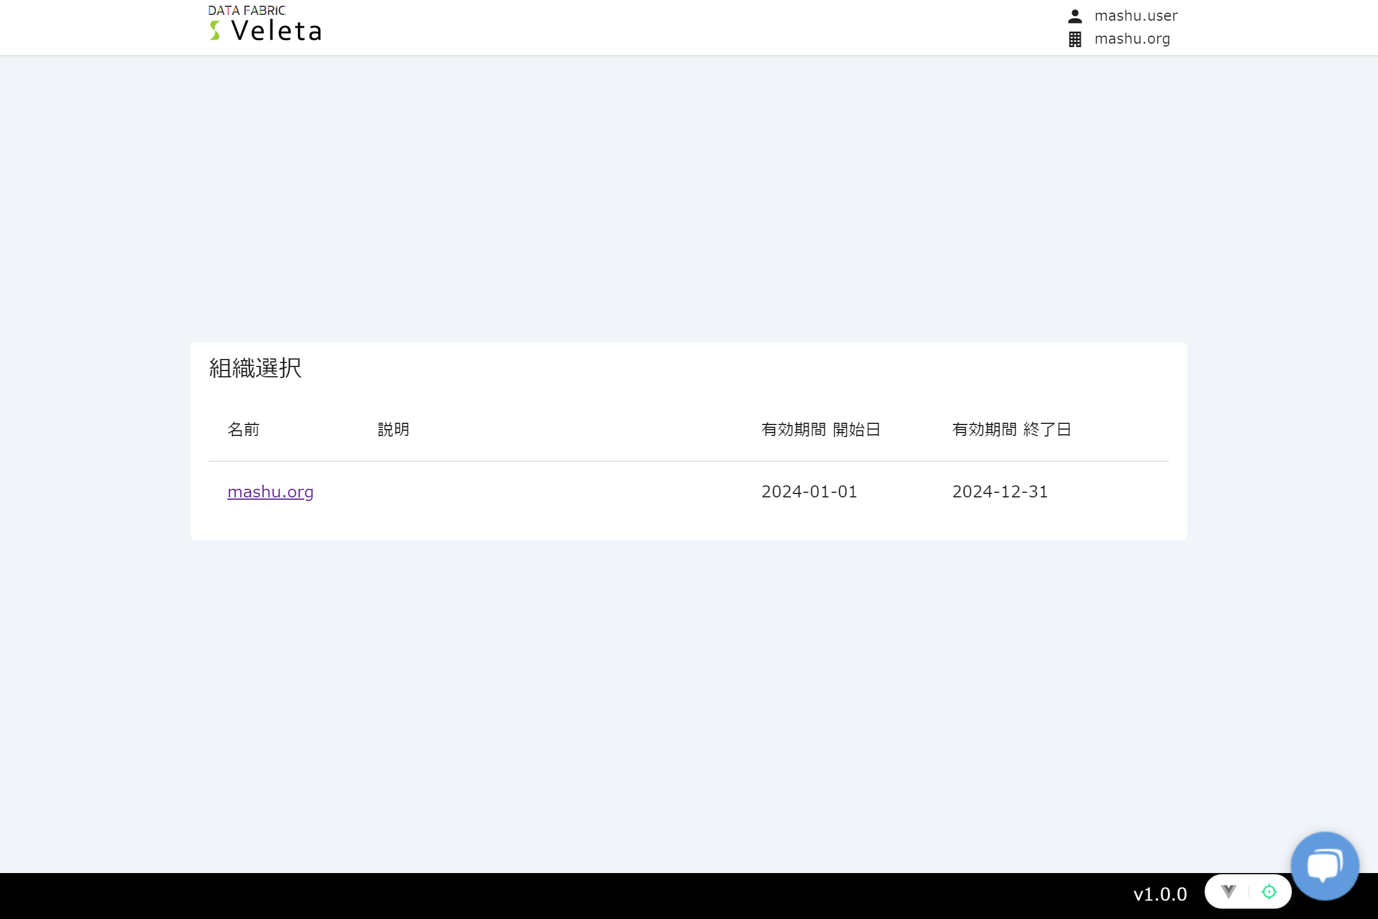Click the green S logo icon
The image size is (1378, 919).
tap(215, 30)
